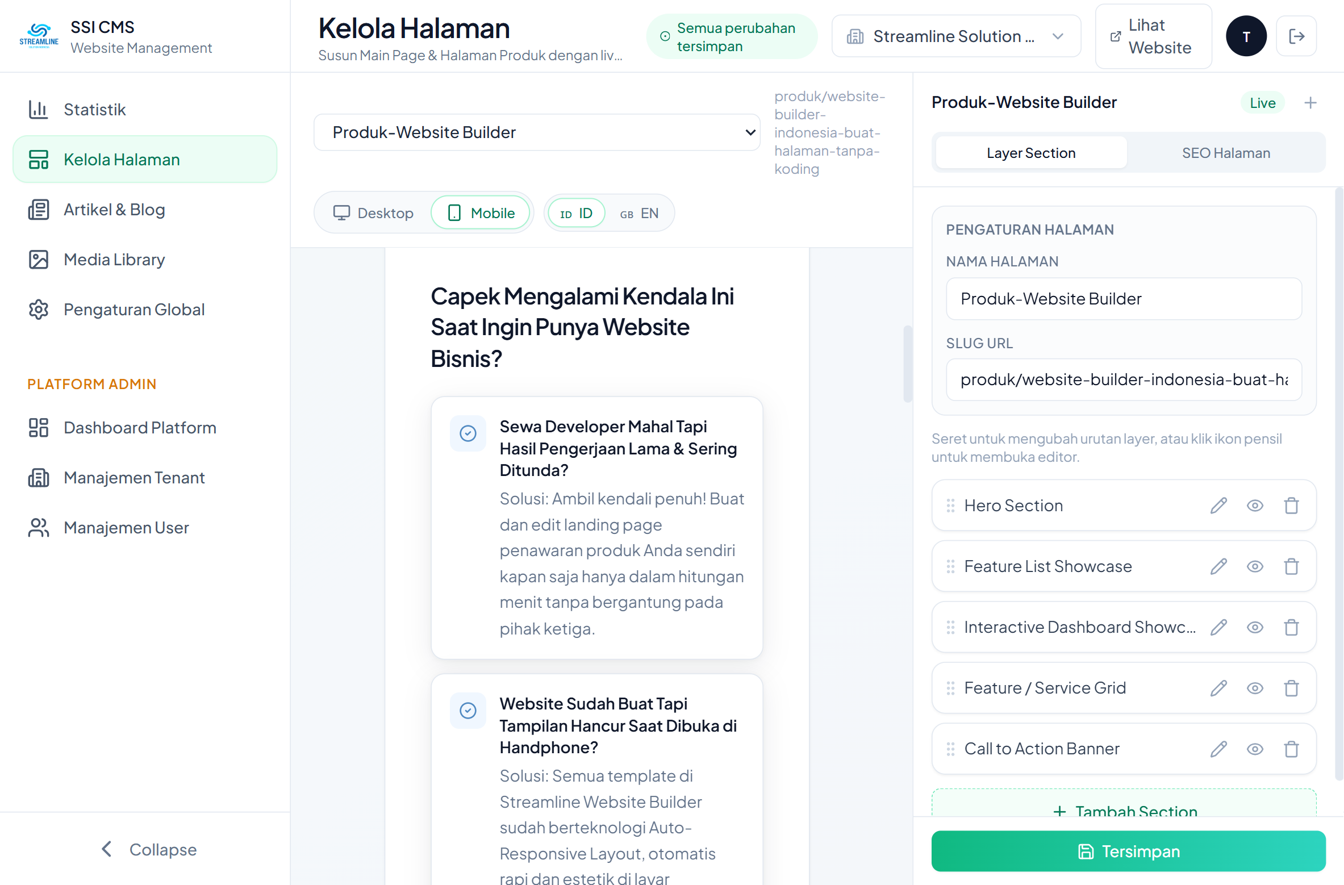Screen dimensions: 1344x885
Task: Delete Feature List Showcase layer
Action: (1291, 566)
